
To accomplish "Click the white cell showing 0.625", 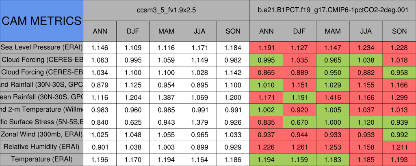I will (133, 122).
